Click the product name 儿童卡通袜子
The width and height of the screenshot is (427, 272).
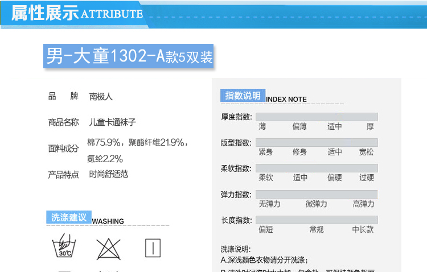(112, 122)
